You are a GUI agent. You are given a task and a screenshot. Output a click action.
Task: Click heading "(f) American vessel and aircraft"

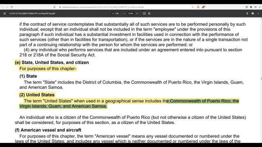[48, 130]
